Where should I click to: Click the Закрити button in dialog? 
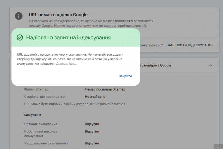click(x=125, y=76)
